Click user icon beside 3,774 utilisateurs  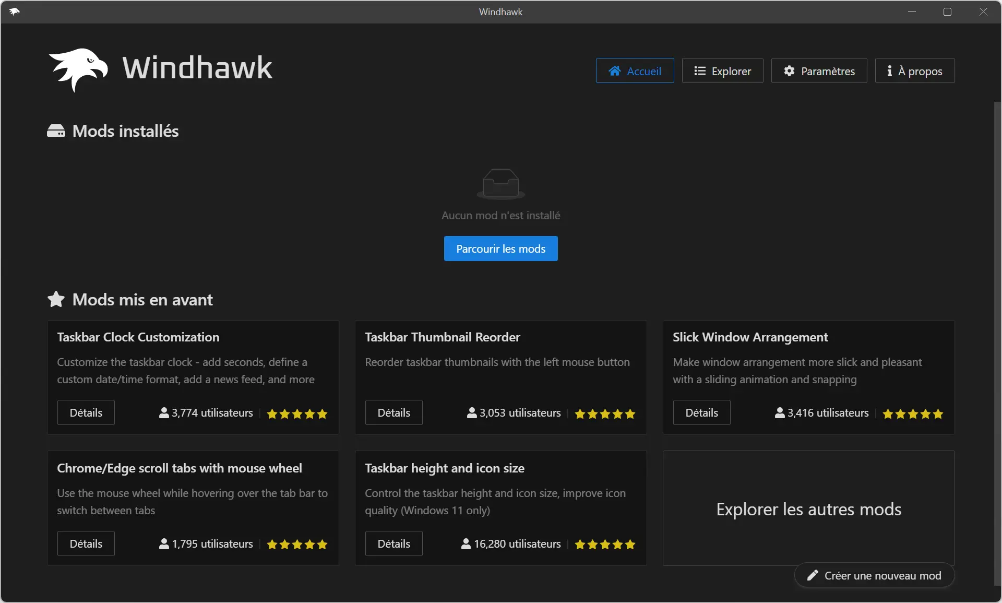164,412
